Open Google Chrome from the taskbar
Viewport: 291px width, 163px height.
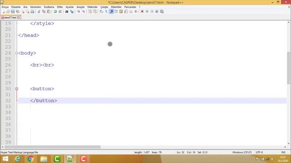[x=30, y=159]
